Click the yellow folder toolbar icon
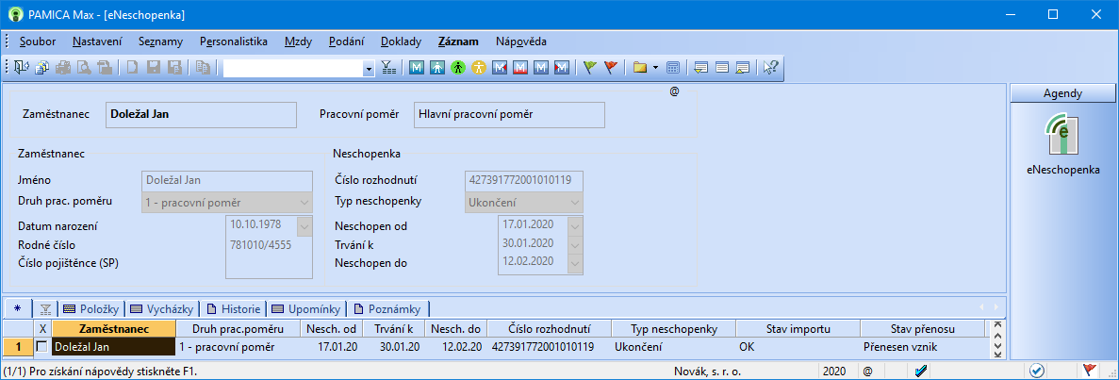 (x=639, y=67)
